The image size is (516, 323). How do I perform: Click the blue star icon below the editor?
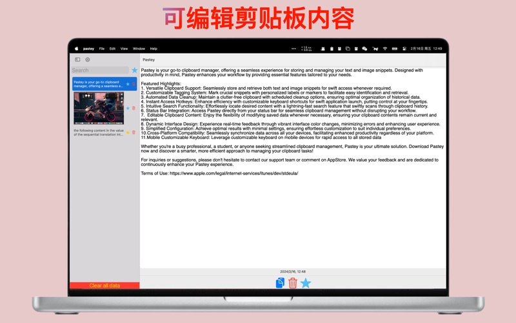point(306,283)
